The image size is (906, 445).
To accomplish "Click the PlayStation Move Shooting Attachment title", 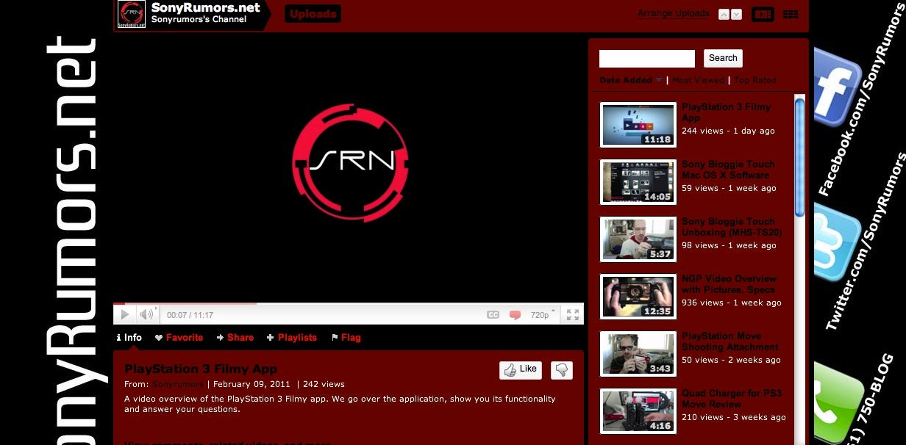I will coord(730,341).
